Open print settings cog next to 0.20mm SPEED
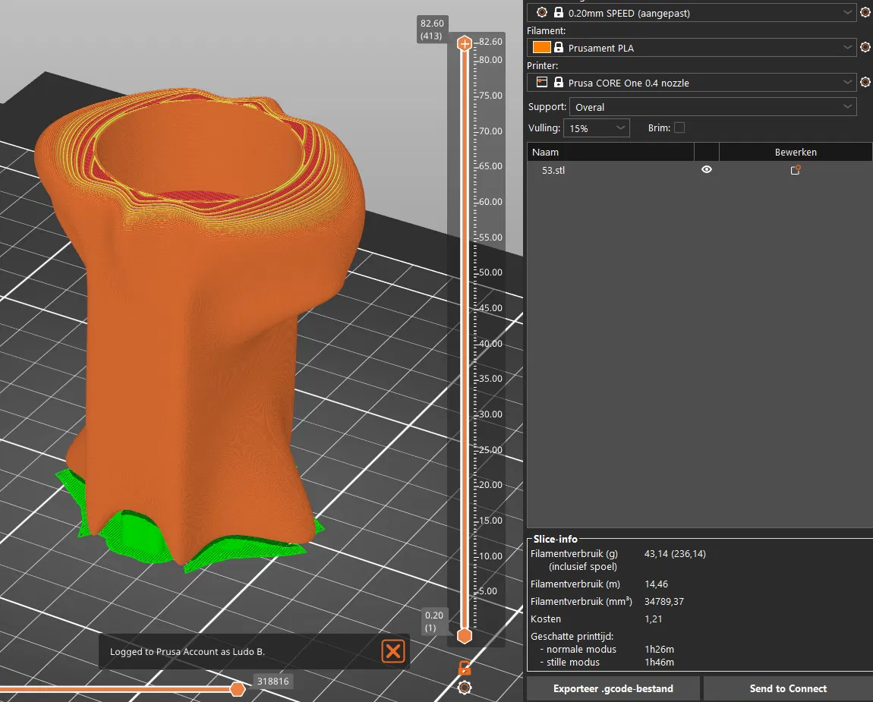 coord(865,12)
